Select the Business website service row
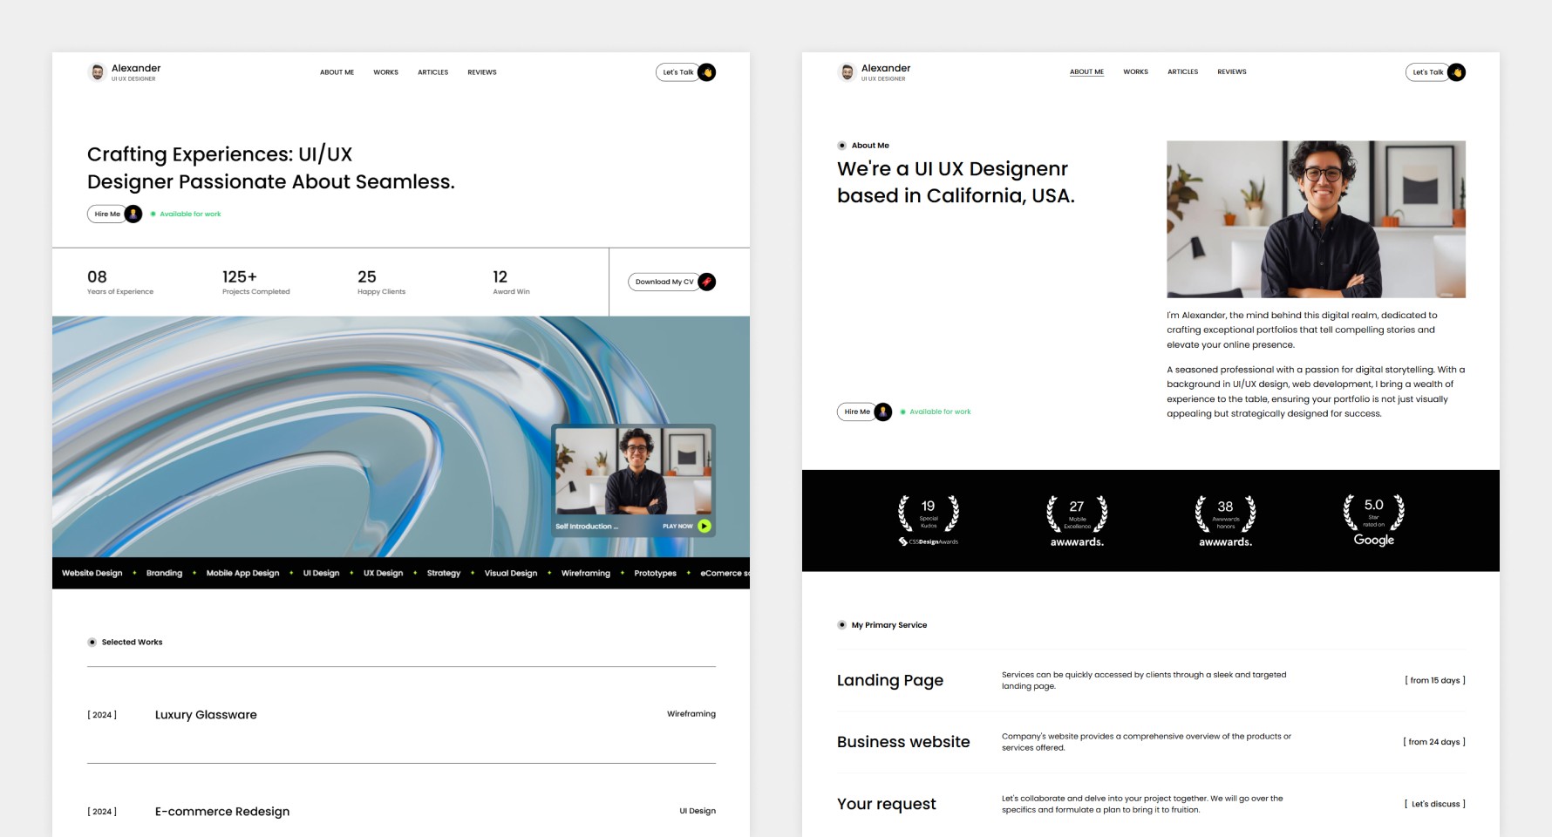 (x=1151, y=742)
